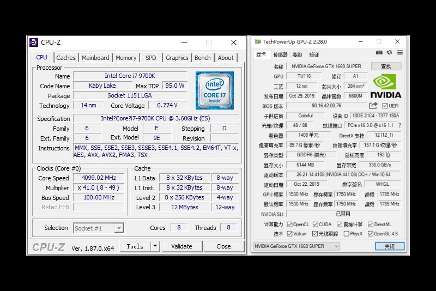Click the Bus Speed 100.00 MHz value

(x=99, y=197)
